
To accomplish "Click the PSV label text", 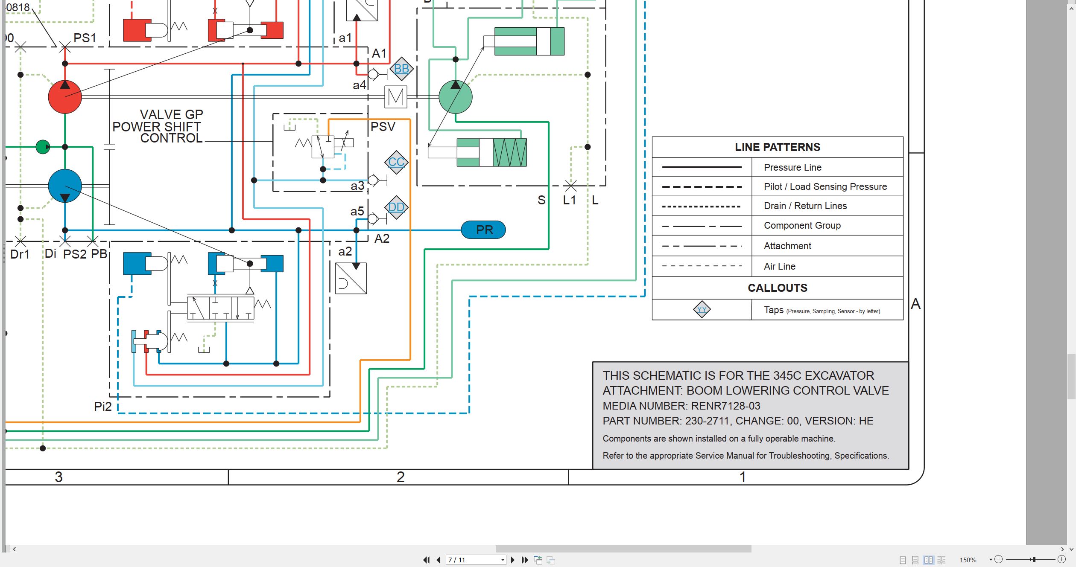I will [x=383, y=127].
